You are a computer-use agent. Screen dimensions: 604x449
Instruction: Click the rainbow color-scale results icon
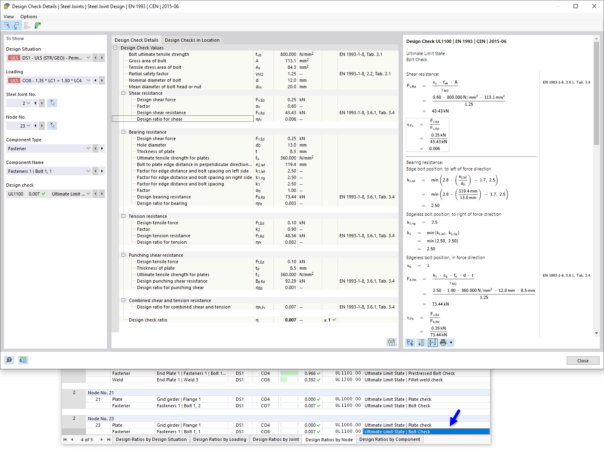pyautogui.click(x=38, y=26)
